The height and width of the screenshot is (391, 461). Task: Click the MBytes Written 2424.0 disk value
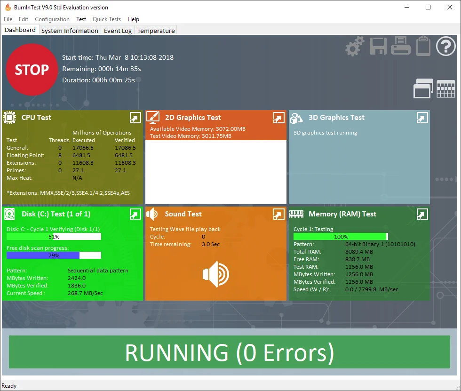[77, 278]
